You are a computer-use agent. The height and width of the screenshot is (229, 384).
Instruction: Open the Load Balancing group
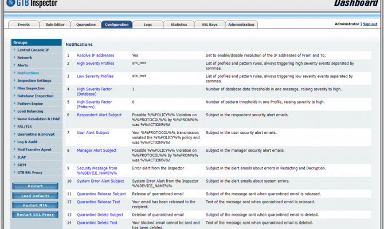30,111
